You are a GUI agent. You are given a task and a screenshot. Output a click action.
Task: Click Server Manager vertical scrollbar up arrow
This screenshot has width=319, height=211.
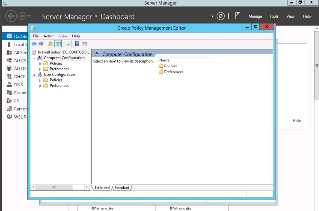[x=317, y=29]
